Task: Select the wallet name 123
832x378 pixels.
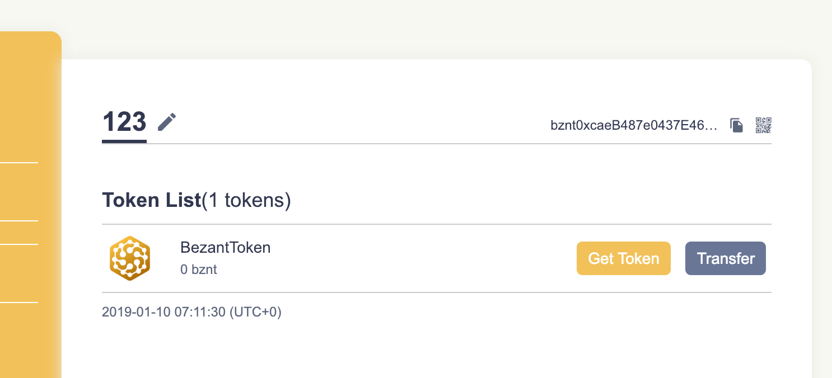Action: pos(124,121)
